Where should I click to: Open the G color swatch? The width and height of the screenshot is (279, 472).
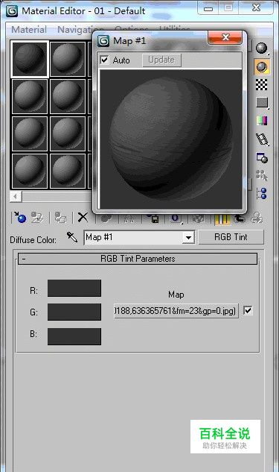[74, 312]
